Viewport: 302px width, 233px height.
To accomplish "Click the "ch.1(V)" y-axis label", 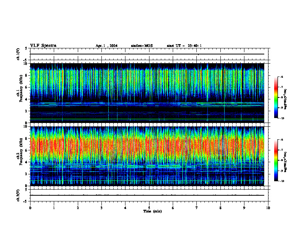I will 18,54.
